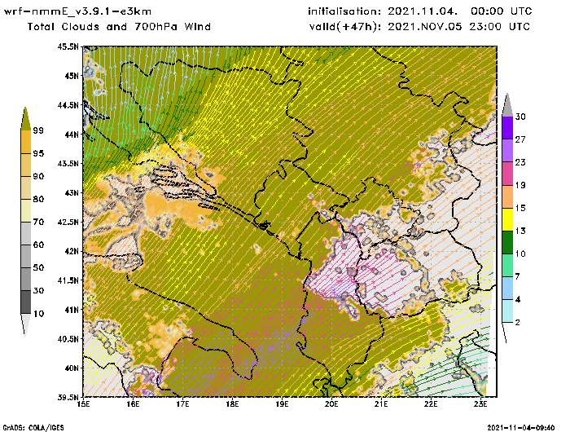Click the 23–27 lavender wind legend swatch

[507, 151]
